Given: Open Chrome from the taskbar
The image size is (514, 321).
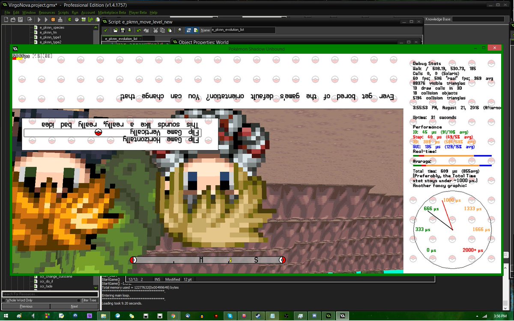Looking at the screenshot, I should tap(173, 316).
